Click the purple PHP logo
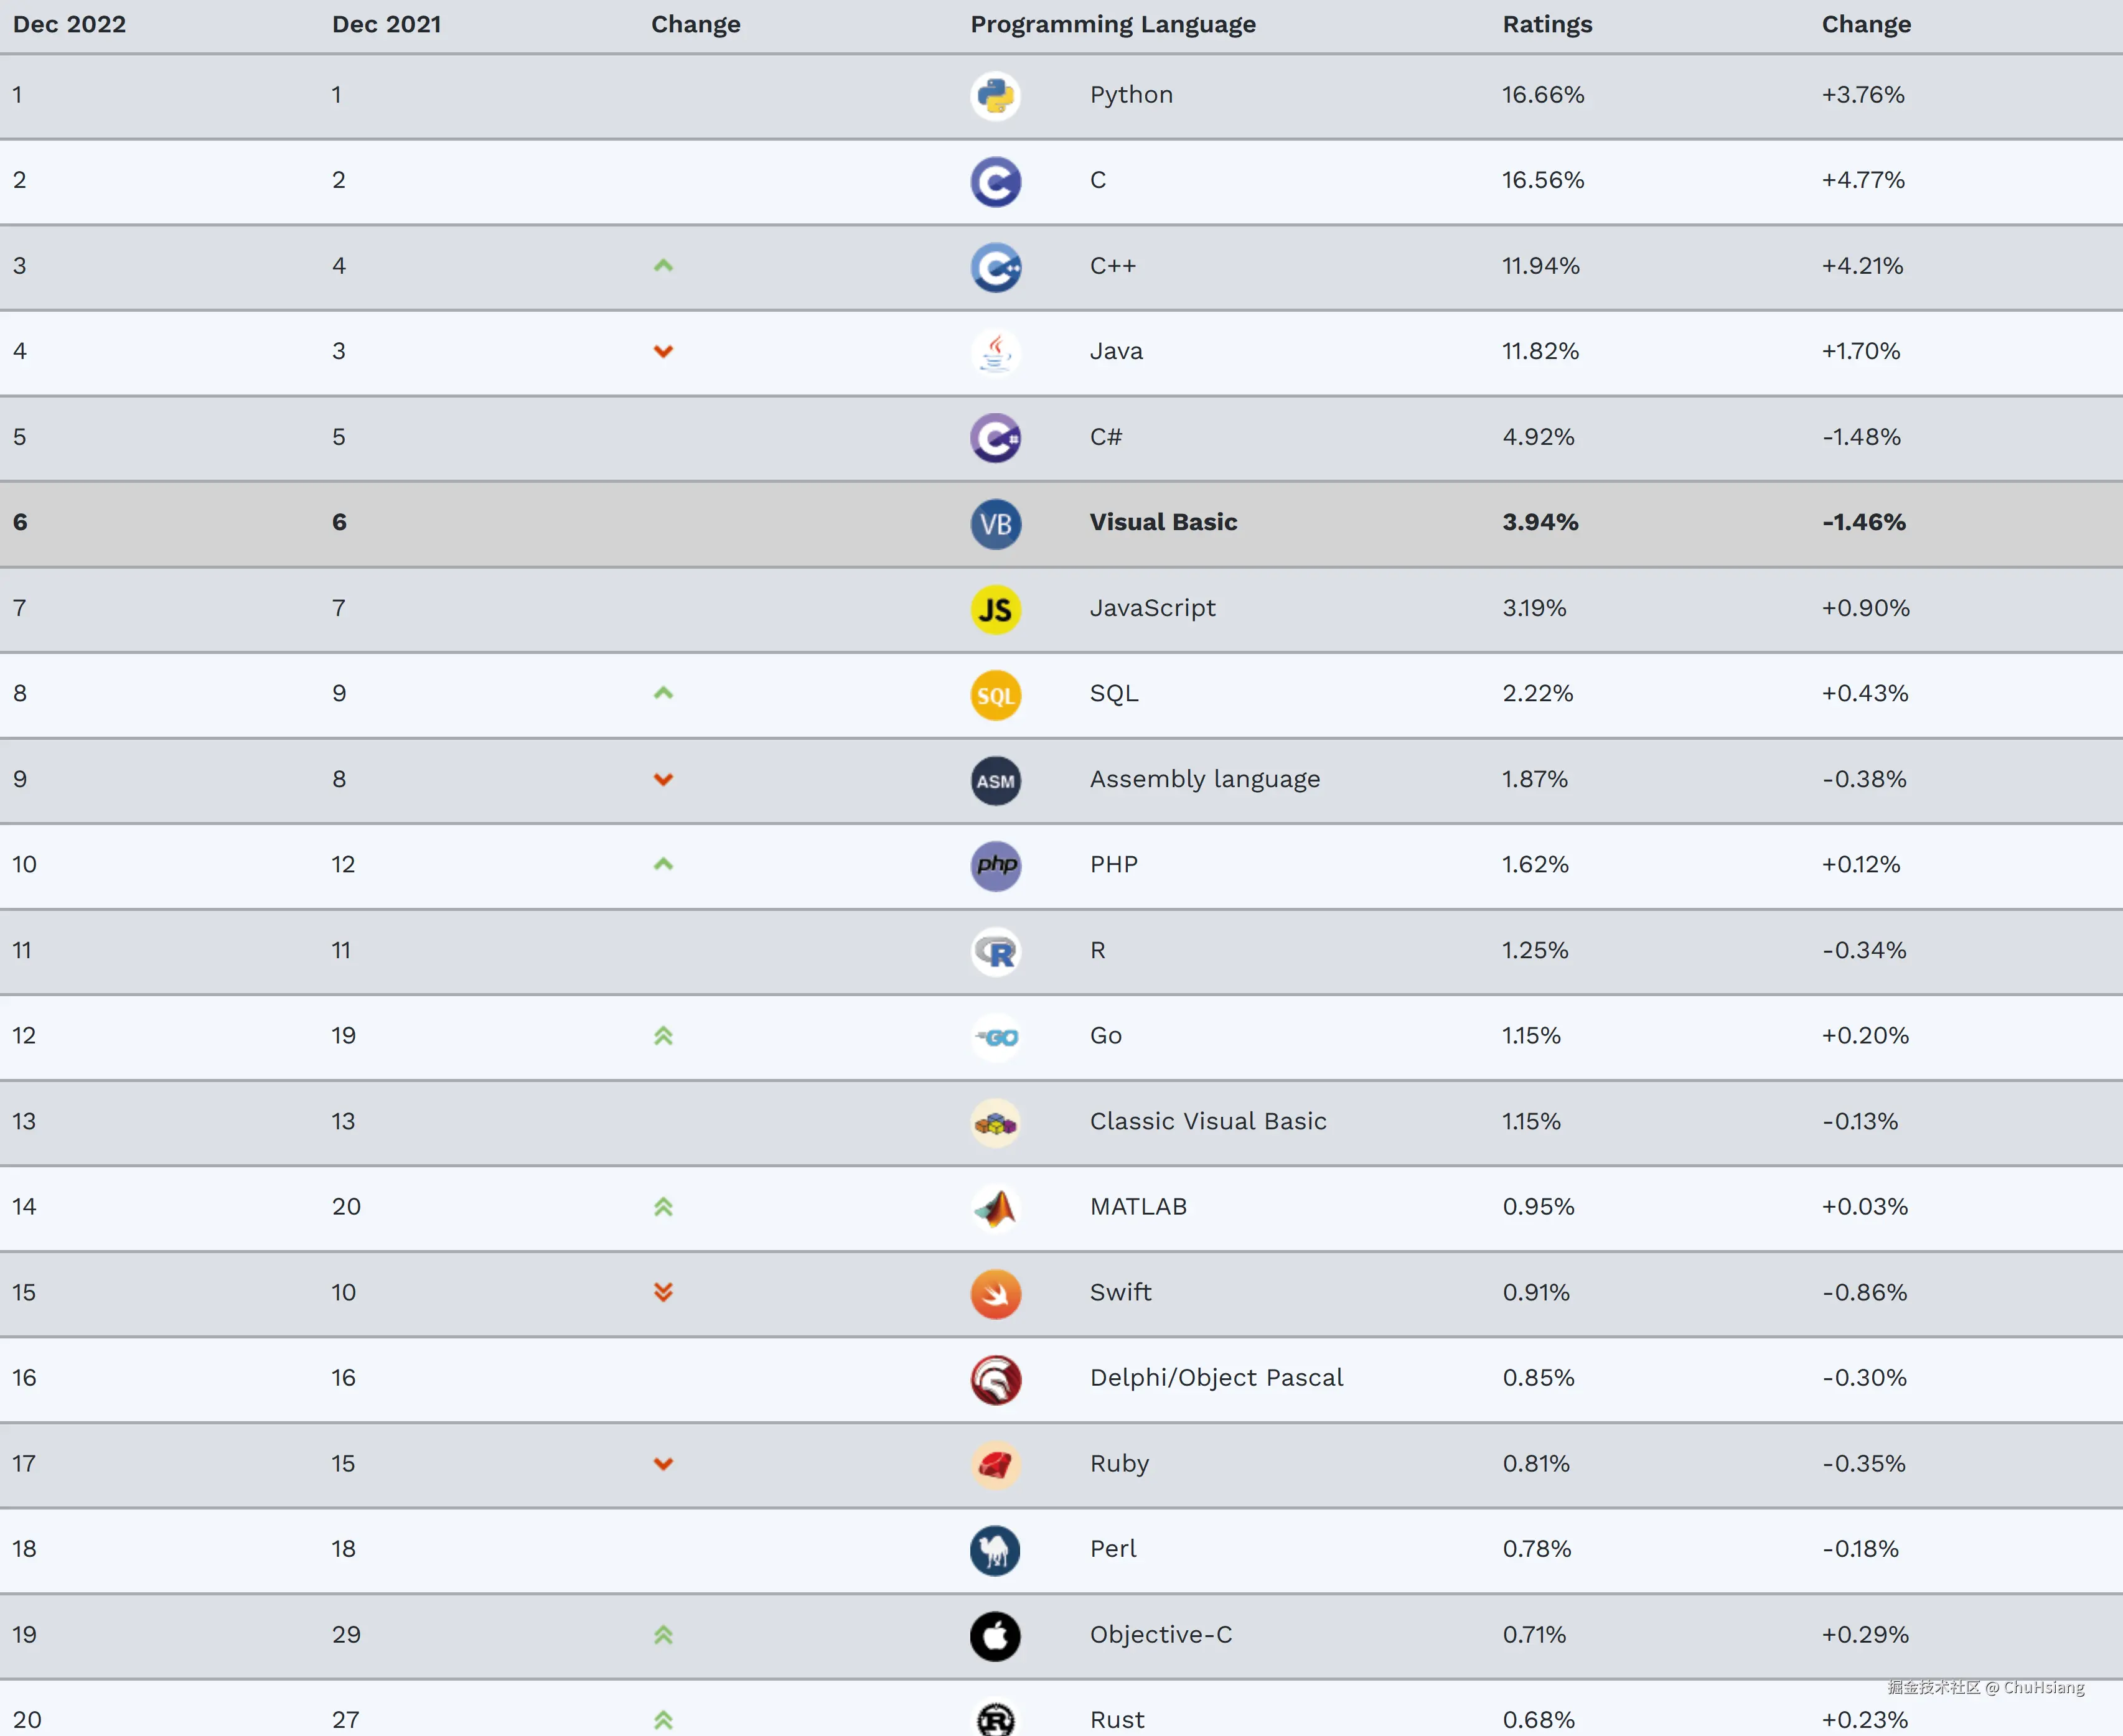2123x1736 pixels. point(995,865)
